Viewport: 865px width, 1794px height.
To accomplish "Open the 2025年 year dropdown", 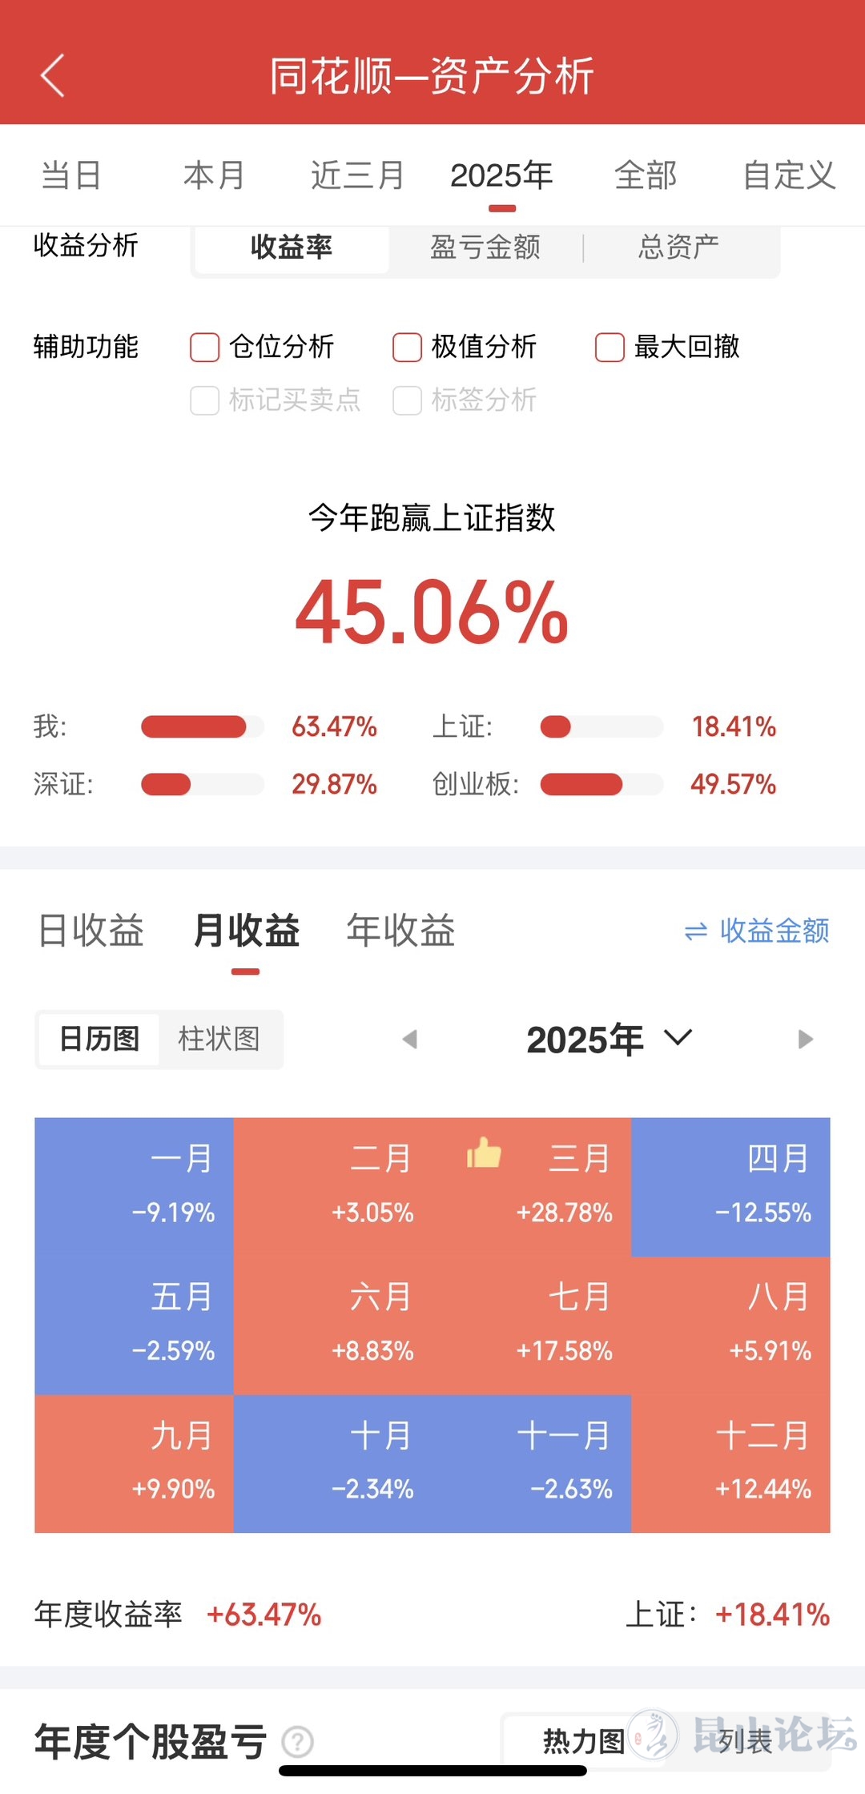I will click(609, 1040).
